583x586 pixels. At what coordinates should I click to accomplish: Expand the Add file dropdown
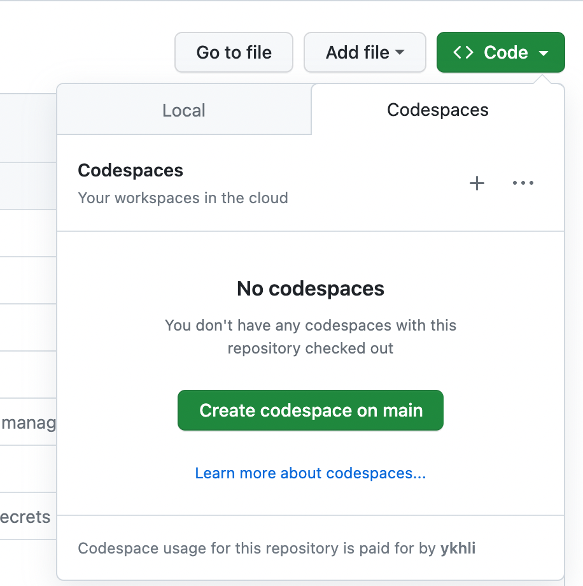tap(364, 52)
